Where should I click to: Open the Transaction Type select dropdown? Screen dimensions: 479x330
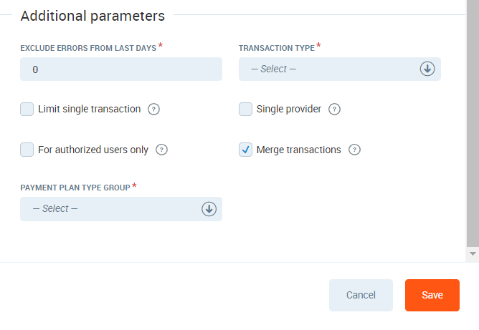point(330,69)
